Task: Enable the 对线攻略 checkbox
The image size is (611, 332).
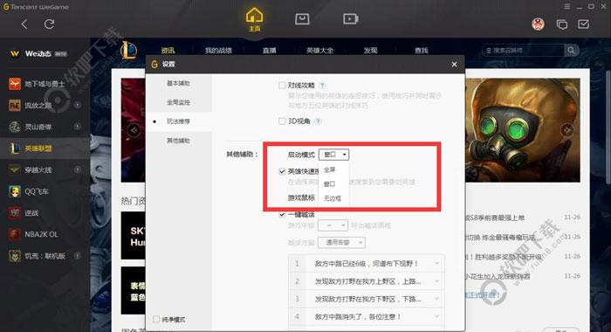Action: (282, 85)
